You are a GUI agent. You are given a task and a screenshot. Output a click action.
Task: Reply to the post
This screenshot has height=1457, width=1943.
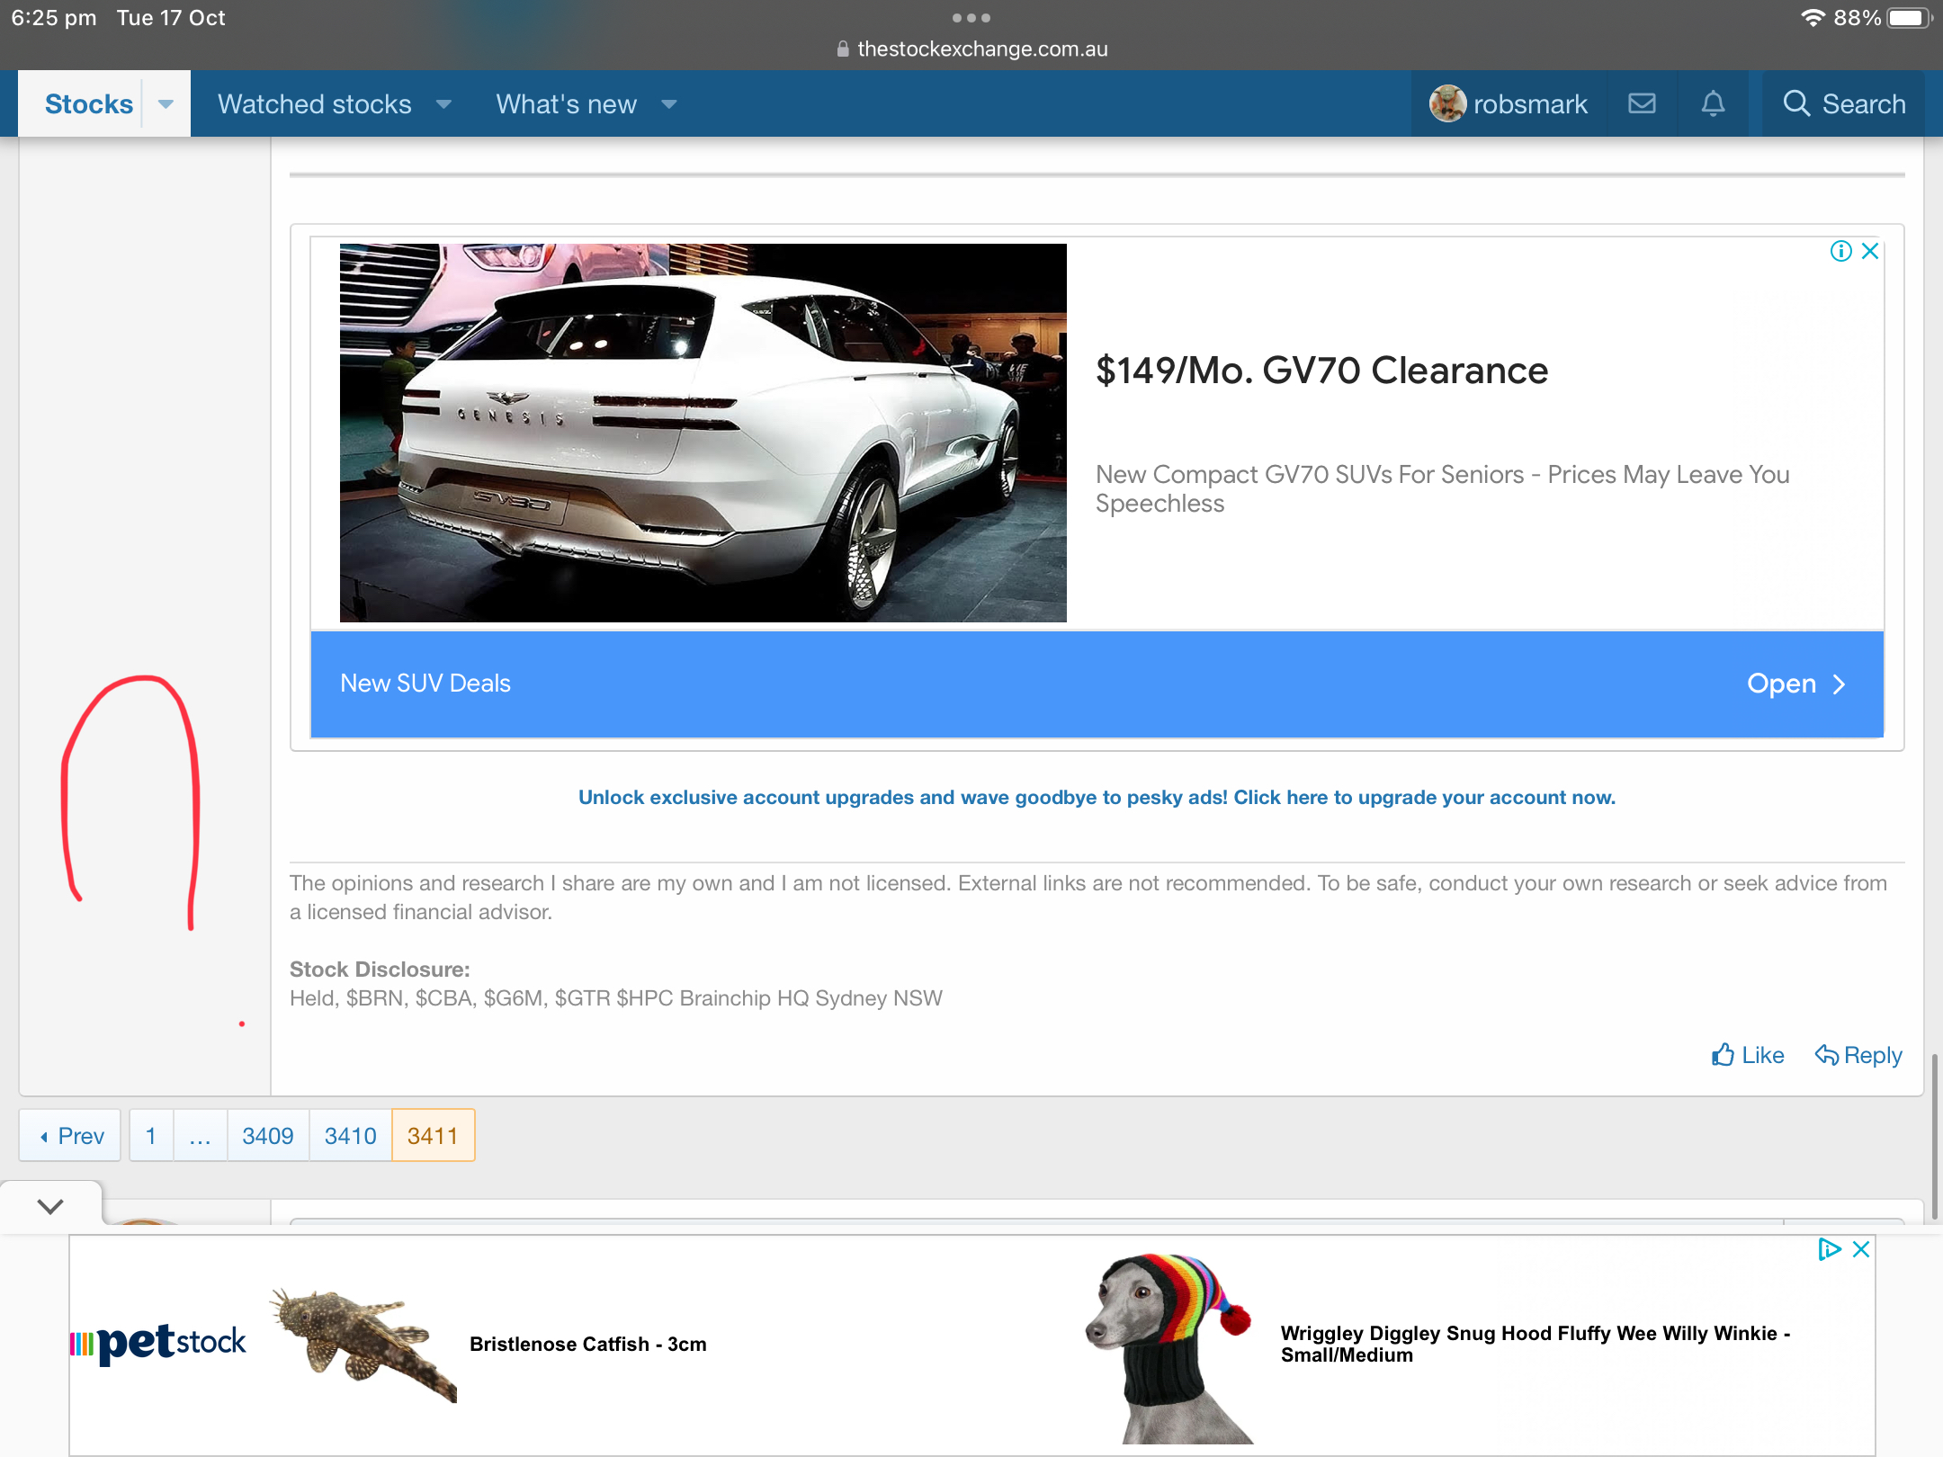pyautogui.click(x=1858, y=1055)
